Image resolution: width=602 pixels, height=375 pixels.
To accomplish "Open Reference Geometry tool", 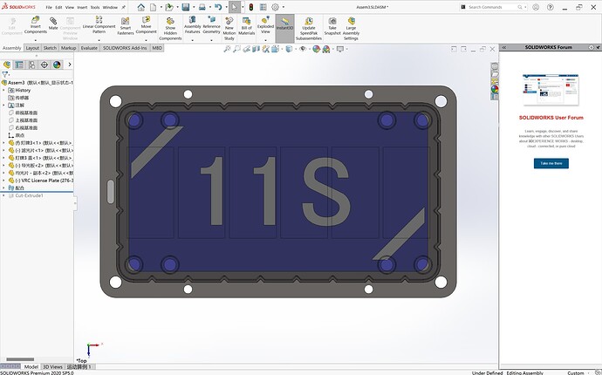I will [211, 25].
